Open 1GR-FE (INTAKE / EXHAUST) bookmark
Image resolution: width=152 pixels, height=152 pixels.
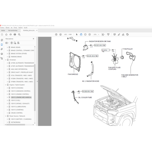coord(20,104)
